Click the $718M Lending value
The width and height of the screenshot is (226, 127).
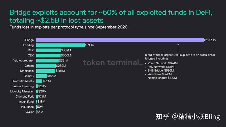(x=90, y=45)
